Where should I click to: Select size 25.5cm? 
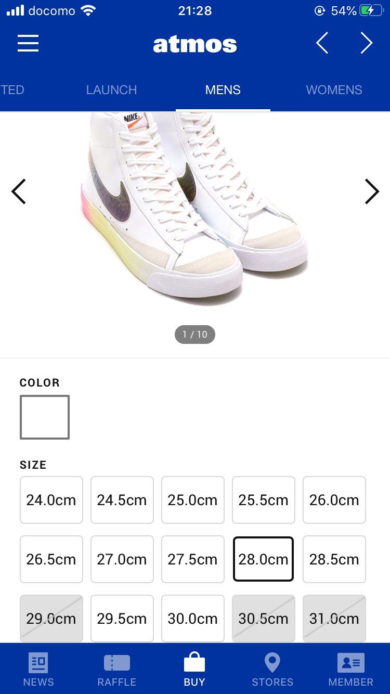click(x=264, y=499)
